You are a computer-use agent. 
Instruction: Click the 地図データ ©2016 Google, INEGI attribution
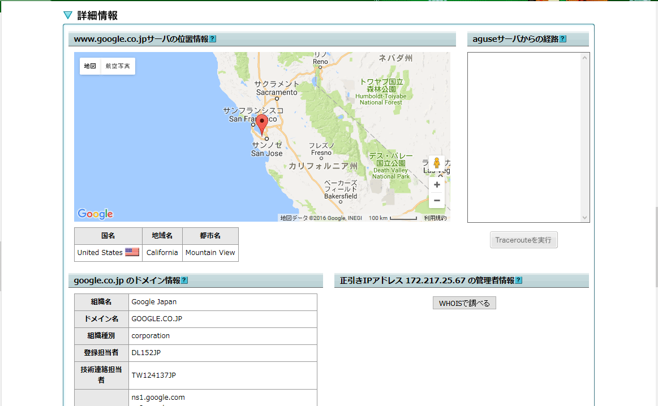click(x=321, y=218)
